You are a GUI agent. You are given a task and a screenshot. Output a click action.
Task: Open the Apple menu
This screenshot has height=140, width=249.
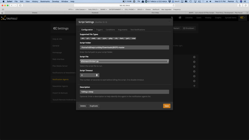click(x=3, y=1)
